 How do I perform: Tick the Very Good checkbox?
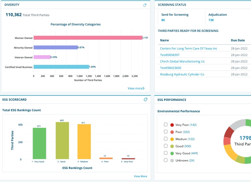(x=166, y=153)
